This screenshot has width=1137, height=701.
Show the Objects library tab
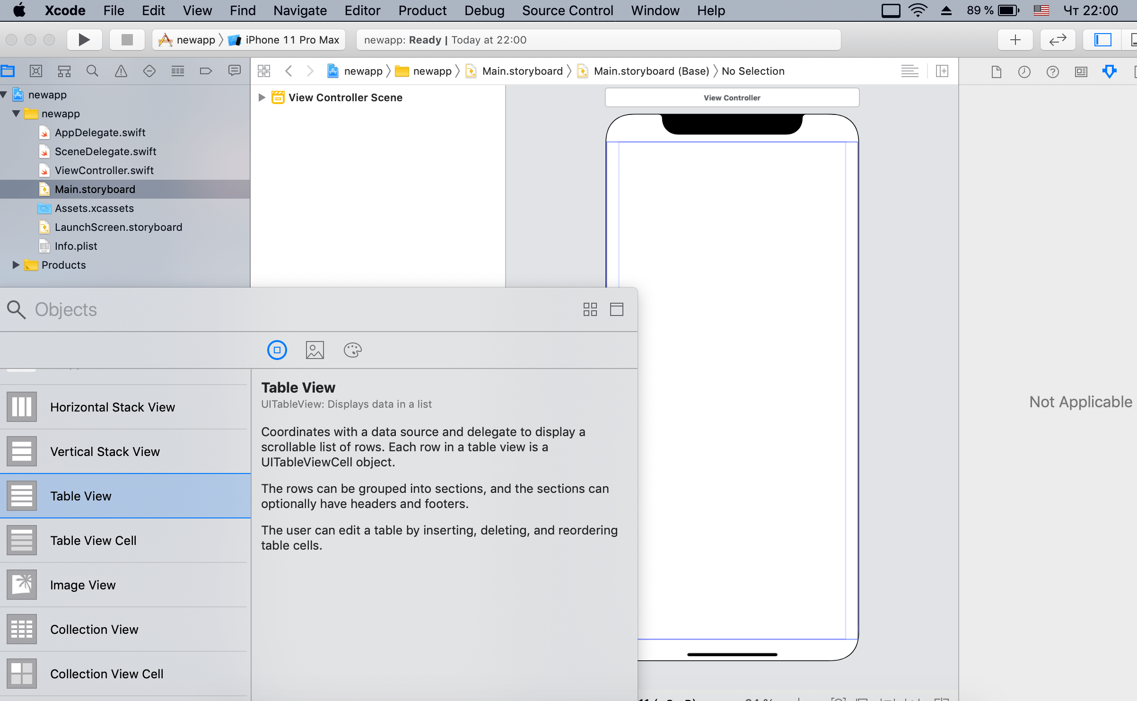277,350
